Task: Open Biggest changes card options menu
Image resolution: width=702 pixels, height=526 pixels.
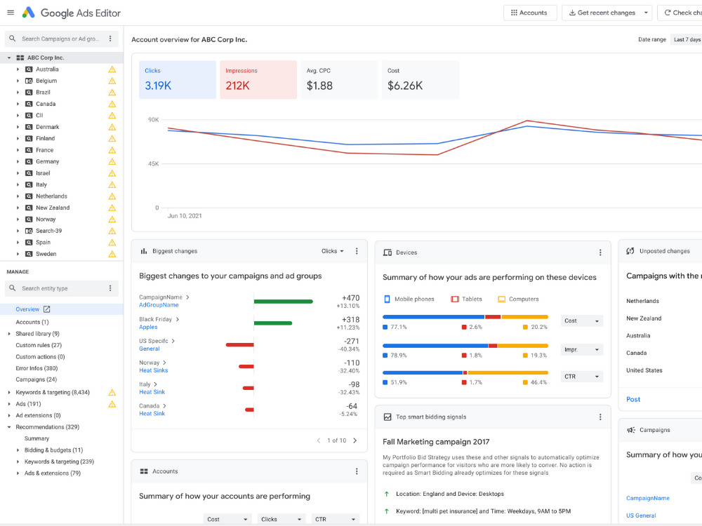Action: (x=357, y=251)
